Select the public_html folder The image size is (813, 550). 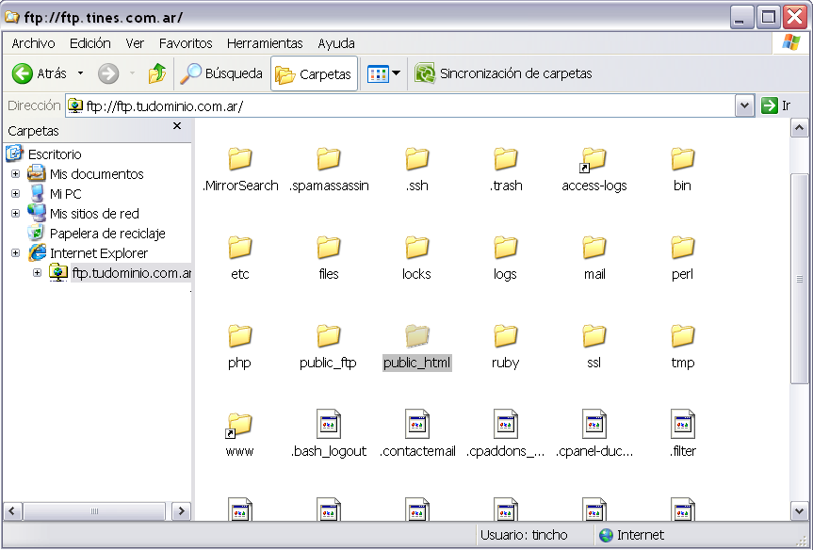(417, 347)
